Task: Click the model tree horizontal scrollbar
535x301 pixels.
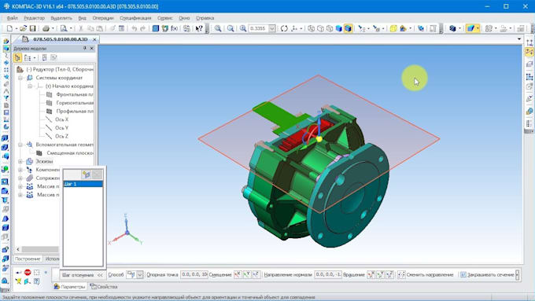Action: [x=38, y=249]
